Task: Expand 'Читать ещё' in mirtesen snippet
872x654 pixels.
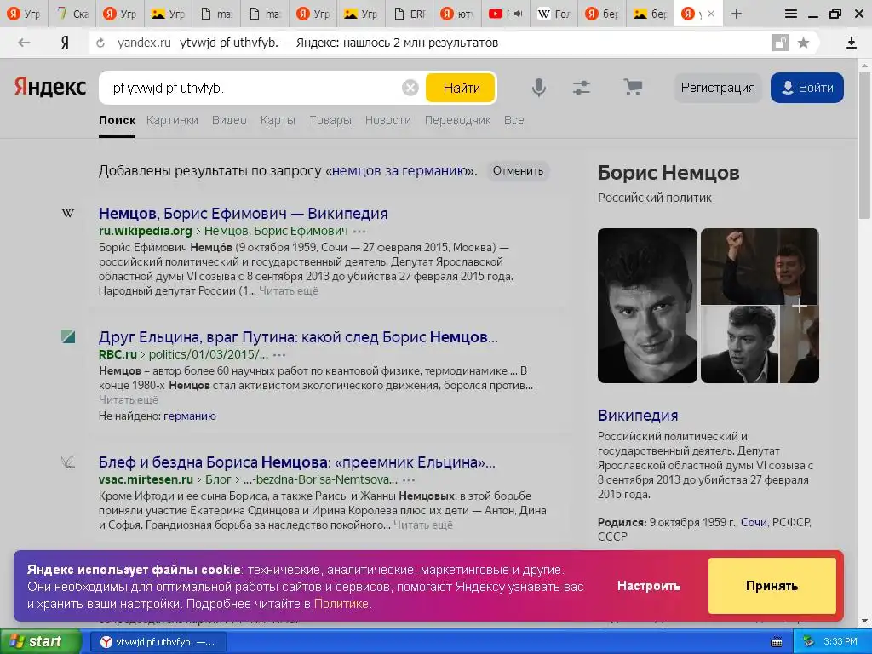Action: click(423, 525)
